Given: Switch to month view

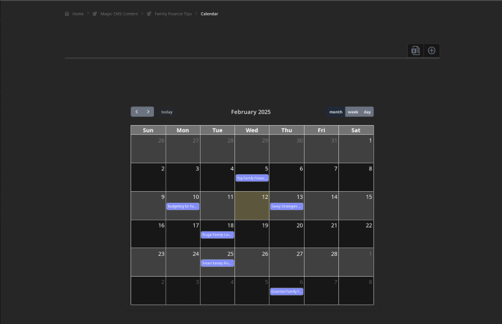Looking at the screenshot, I should [x=336, y=112].
